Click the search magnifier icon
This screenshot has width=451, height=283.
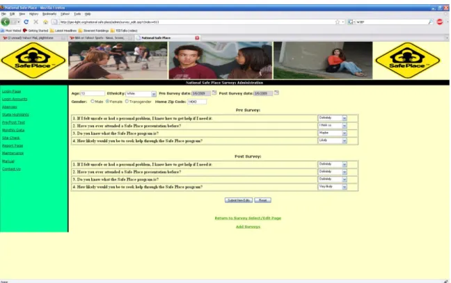click(x=430, y=22)
